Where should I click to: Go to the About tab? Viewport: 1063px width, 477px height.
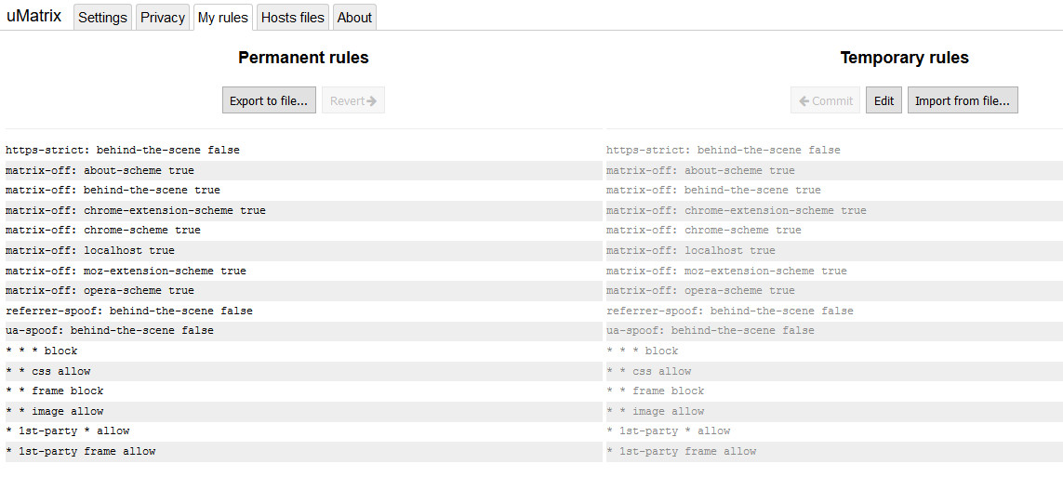354,18
